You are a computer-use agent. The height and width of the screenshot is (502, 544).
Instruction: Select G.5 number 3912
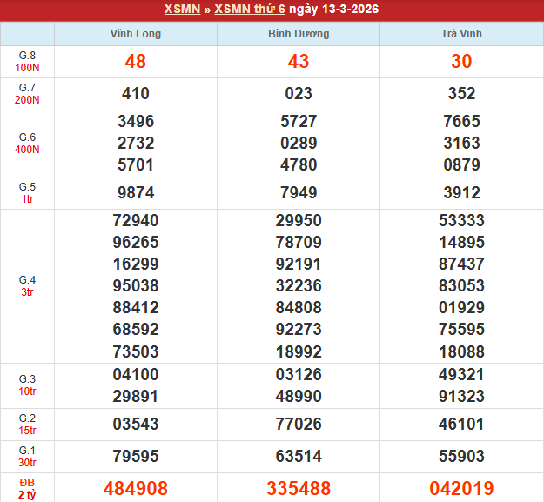coord(461,193)
